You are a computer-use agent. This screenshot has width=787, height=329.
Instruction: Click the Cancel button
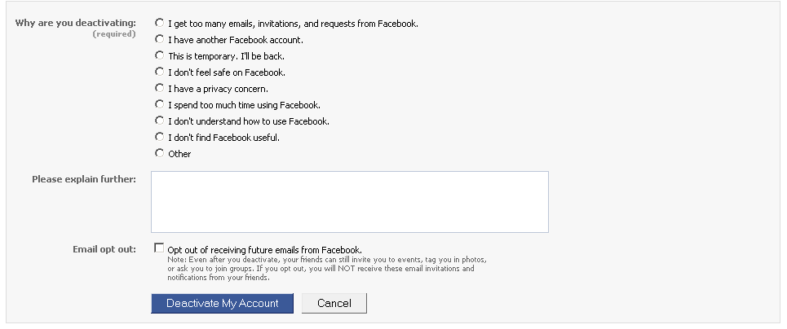(x=334, y=303)
